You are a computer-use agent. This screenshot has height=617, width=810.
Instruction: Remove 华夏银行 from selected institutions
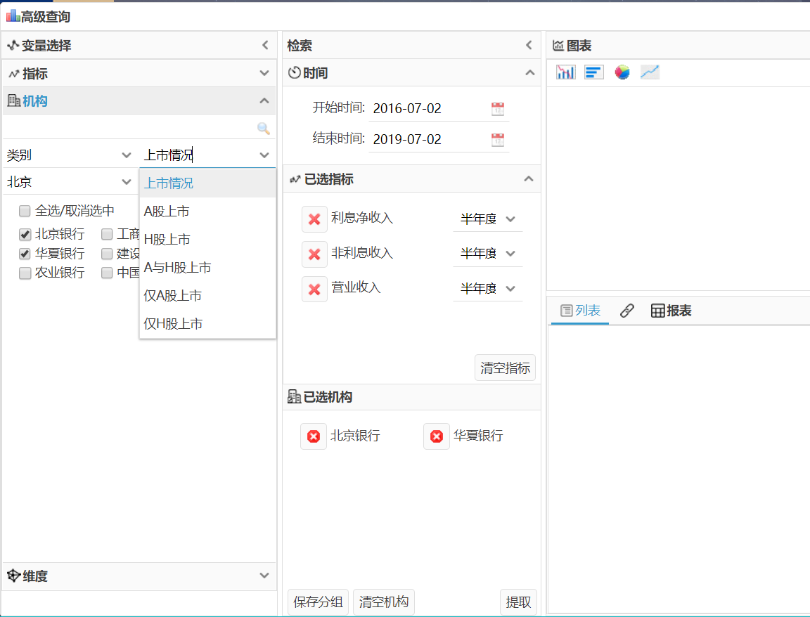tap(437, 436)
